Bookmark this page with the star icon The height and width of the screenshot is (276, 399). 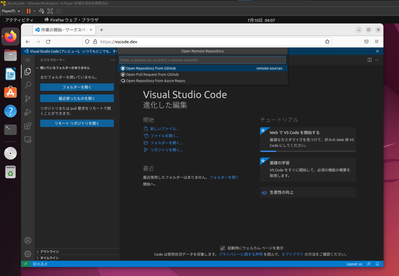pos(327,42)
